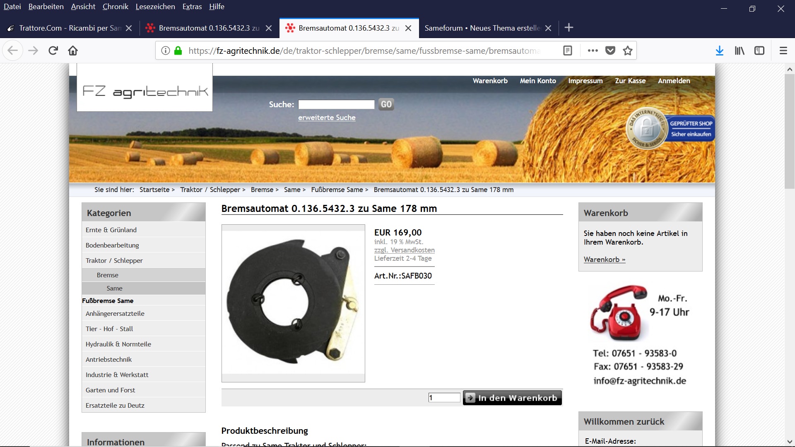Open the downloads panel
Screen dimensions: 795x447
(x=720, y=50)
